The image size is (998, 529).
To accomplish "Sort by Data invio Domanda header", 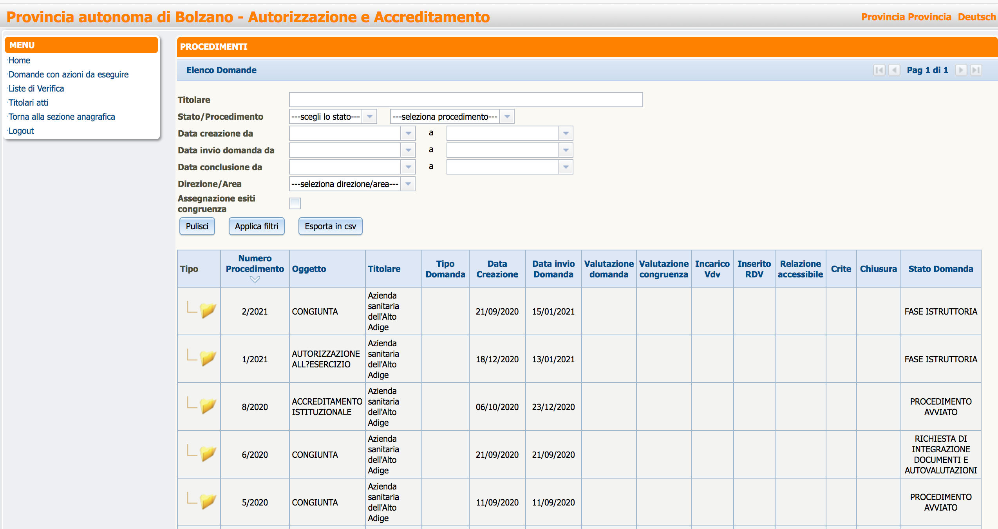I will click(x=553, y=269).
